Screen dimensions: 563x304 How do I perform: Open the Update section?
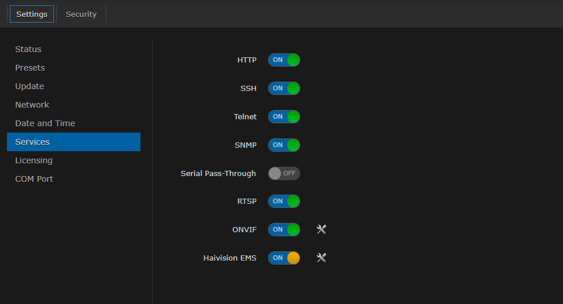coord(30,86)
